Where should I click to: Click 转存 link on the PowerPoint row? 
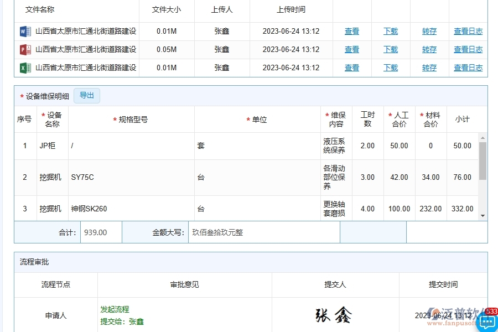coord(429,49)
